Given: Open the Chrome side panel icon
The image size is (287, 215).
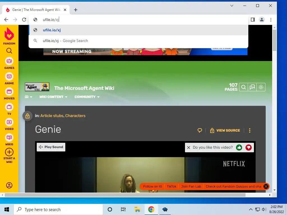Looking at the screenshot, I should [253, 20].
